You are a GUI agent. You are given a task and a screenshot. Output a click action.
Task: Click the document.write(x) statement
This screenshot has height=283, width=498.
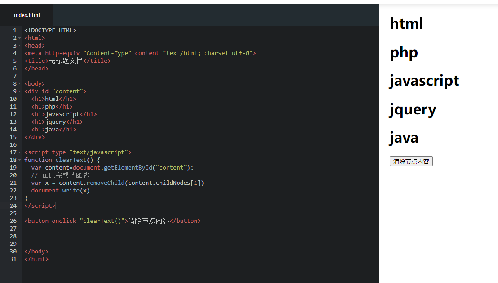point(60,191)
